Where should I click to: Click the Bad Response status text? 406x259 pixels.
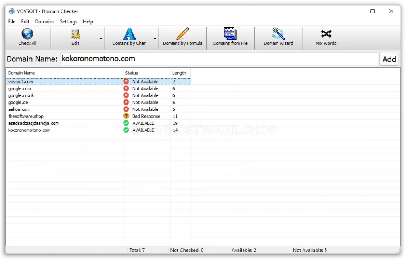(x=146, y=116)
